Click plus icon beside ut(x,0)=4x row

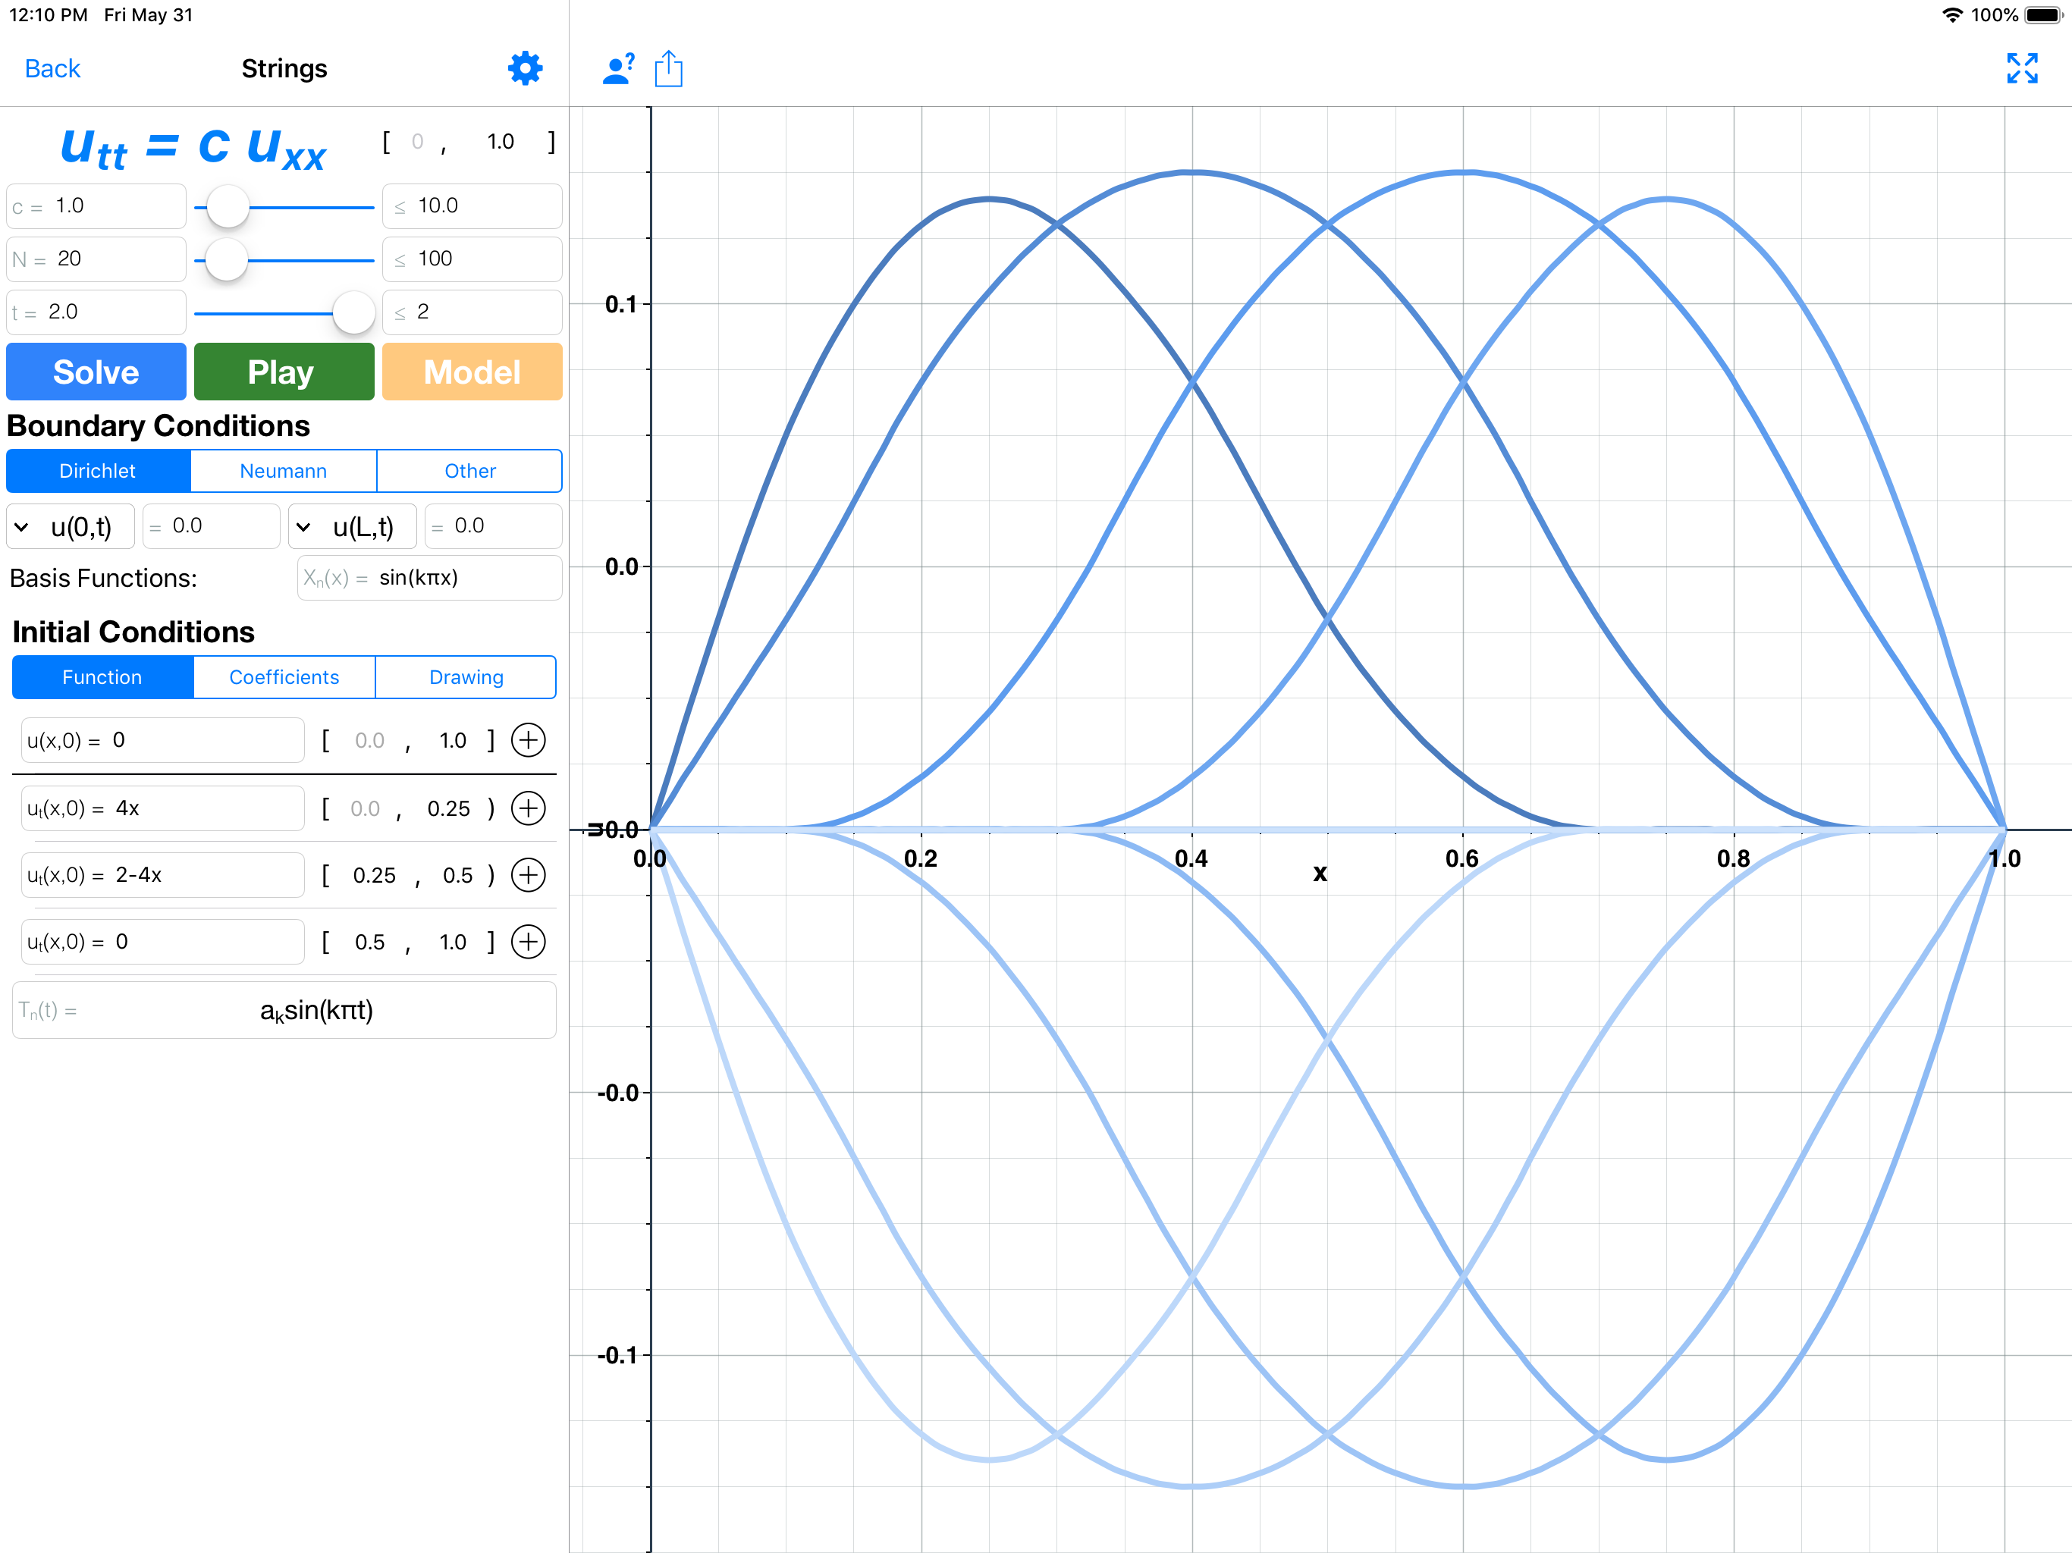[x=529, y=808]
